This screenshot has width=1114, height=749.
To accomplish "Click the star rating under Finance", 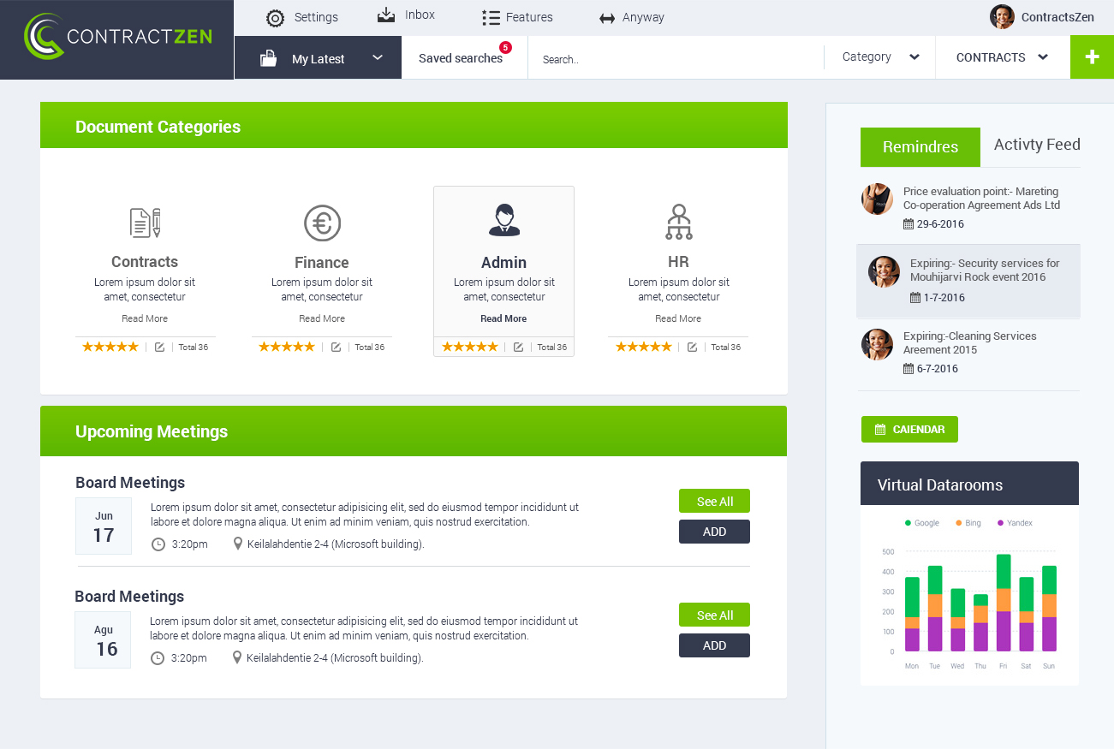I will click(287, 347).
